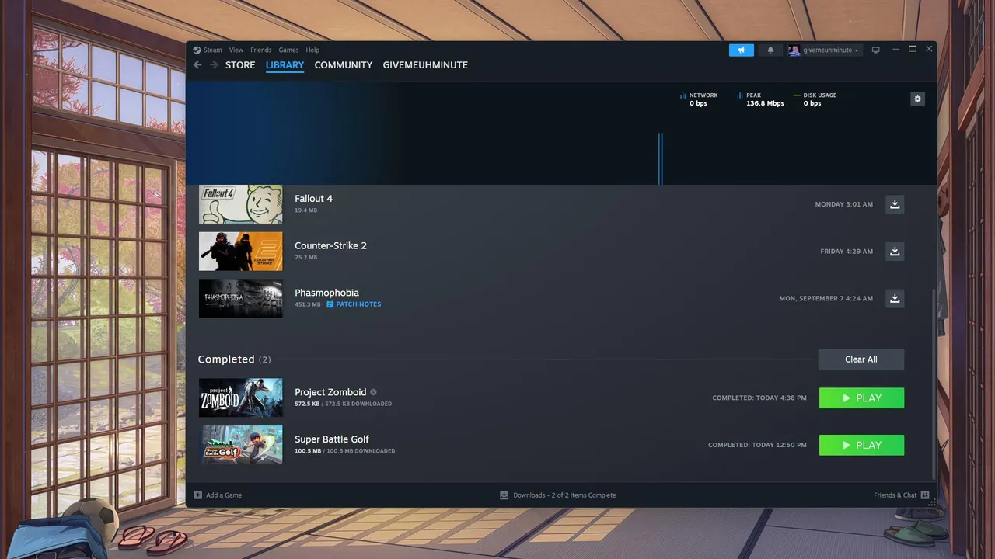Click the DISK USAGE 0 bps stat
Image resolution: width=995 pixels, height=559 pixels.
(815, 99)
